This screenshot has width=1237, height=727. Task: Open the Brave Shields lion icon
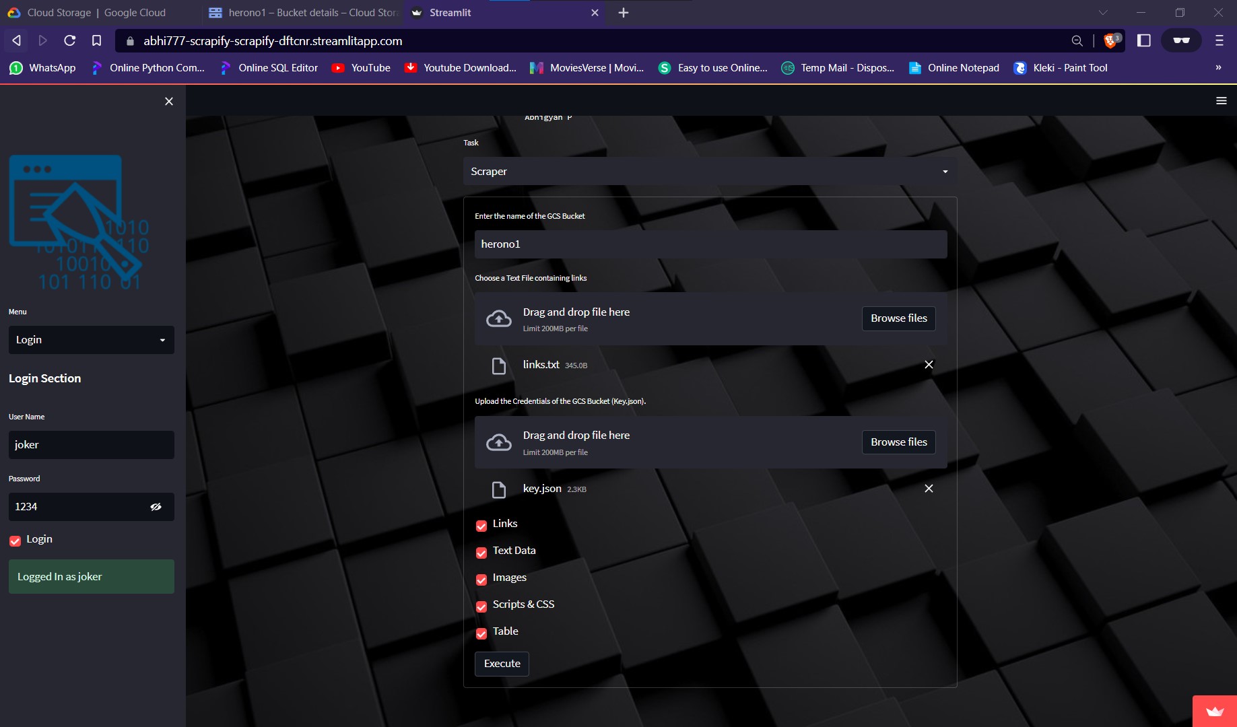pyautogui.click(x=1112, y=41)
